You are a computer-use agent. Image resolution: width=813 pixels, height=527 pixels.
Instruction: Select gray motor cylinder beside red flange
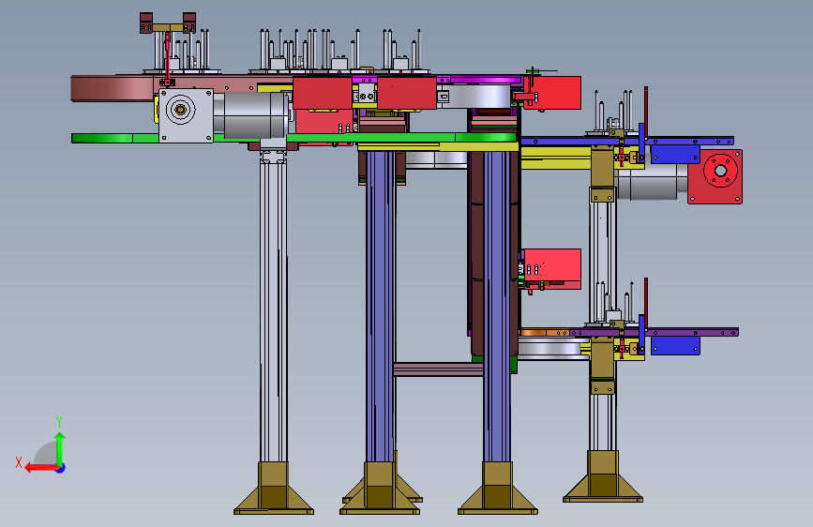[x=651, y=180]
